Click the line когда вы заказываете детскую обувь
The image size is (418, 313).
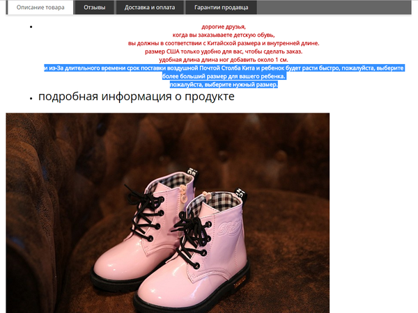[224, 35]
